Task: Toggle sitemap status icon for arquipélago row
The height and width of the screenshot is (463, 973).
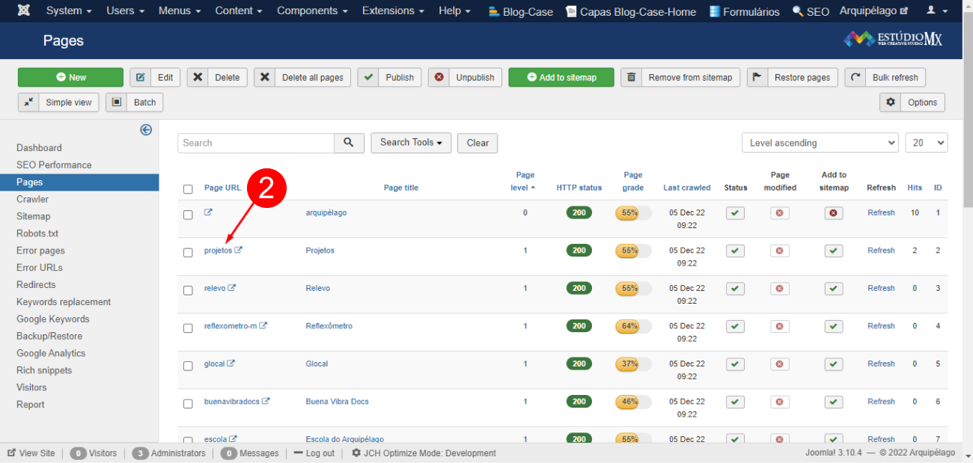Action: (x=833, y=213)
